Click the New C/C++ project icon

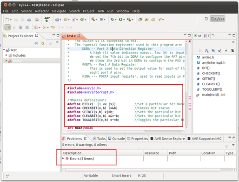tap(57, 20)
